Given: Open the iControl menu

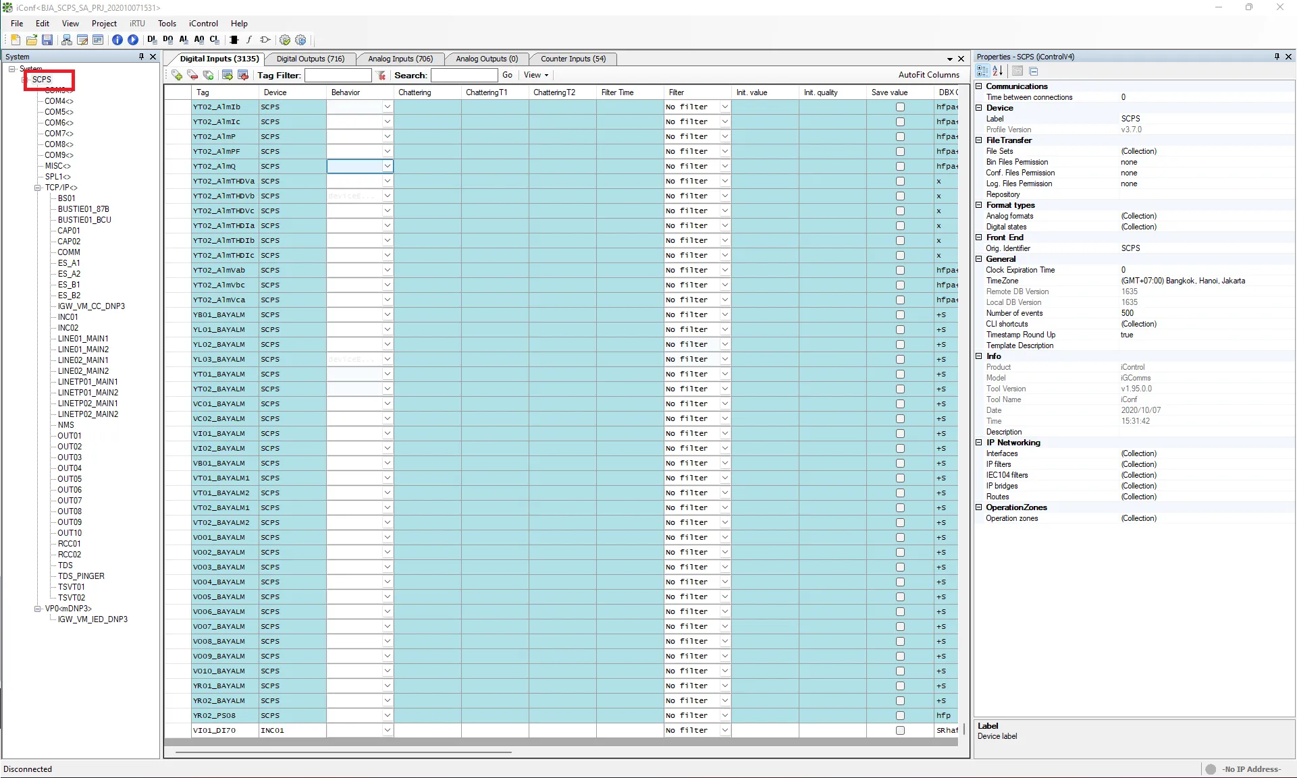Looking at the screenshot, I should tap(203, 23).
